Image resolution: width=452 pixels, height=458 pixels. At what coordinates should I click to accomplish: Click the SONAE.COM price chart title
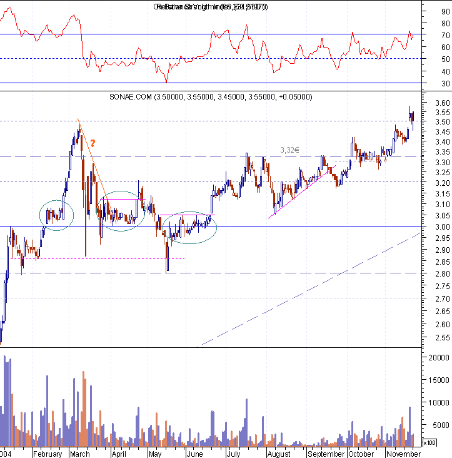click(x=211, y=97)
